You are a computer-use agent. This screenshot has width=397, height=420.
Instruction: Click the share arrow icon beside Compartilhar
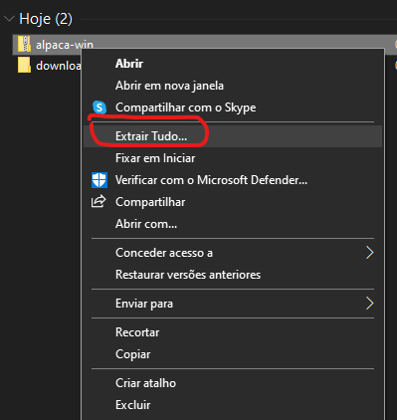coord(99,202)
